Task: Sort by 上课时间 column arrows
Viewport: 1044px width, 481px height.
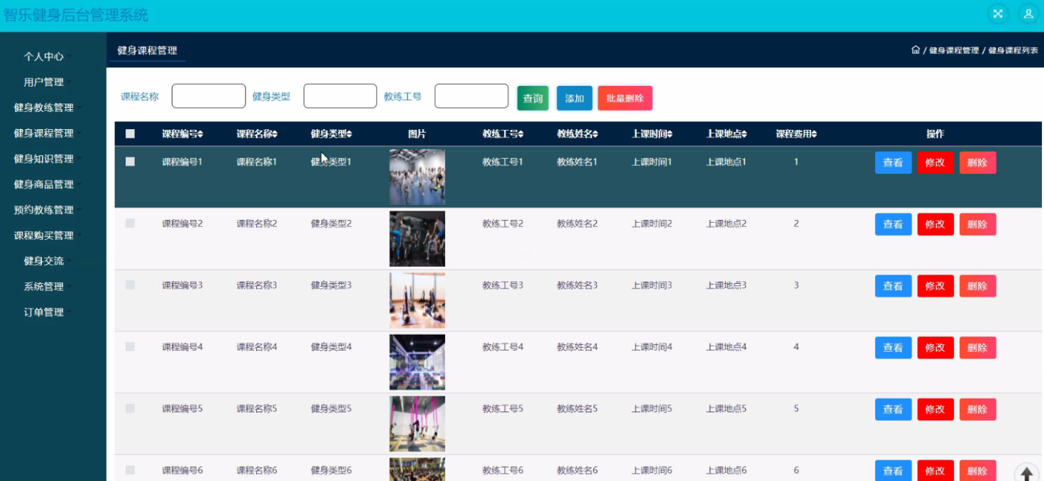Action: tap(670, 134)
